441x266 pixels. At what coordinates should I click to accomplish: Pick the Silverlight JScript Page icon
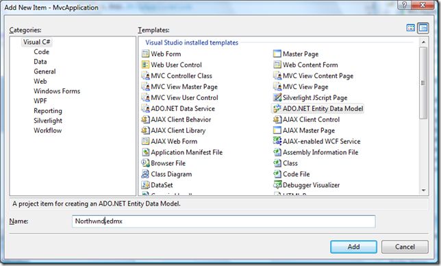[x=277, y=97]
